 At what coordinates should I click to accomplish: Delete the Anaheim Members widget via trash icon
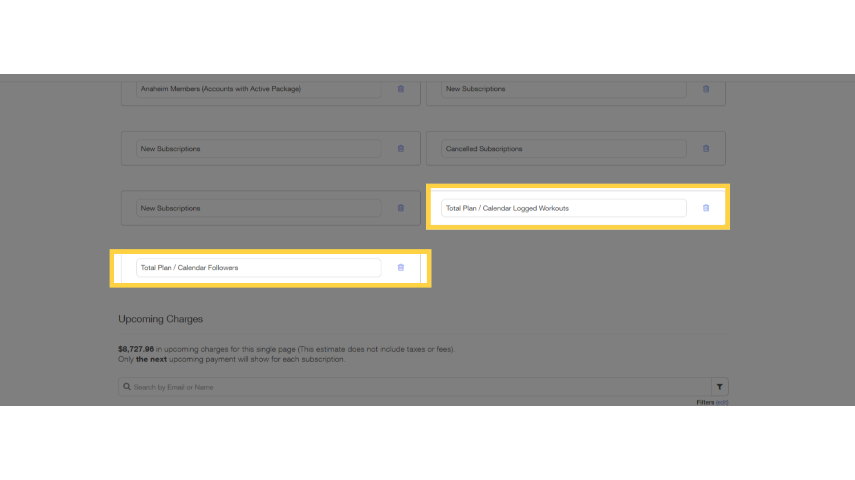click(401, 89)
